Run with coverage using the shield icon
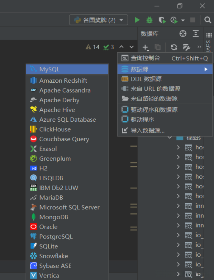 pos(162,20)
